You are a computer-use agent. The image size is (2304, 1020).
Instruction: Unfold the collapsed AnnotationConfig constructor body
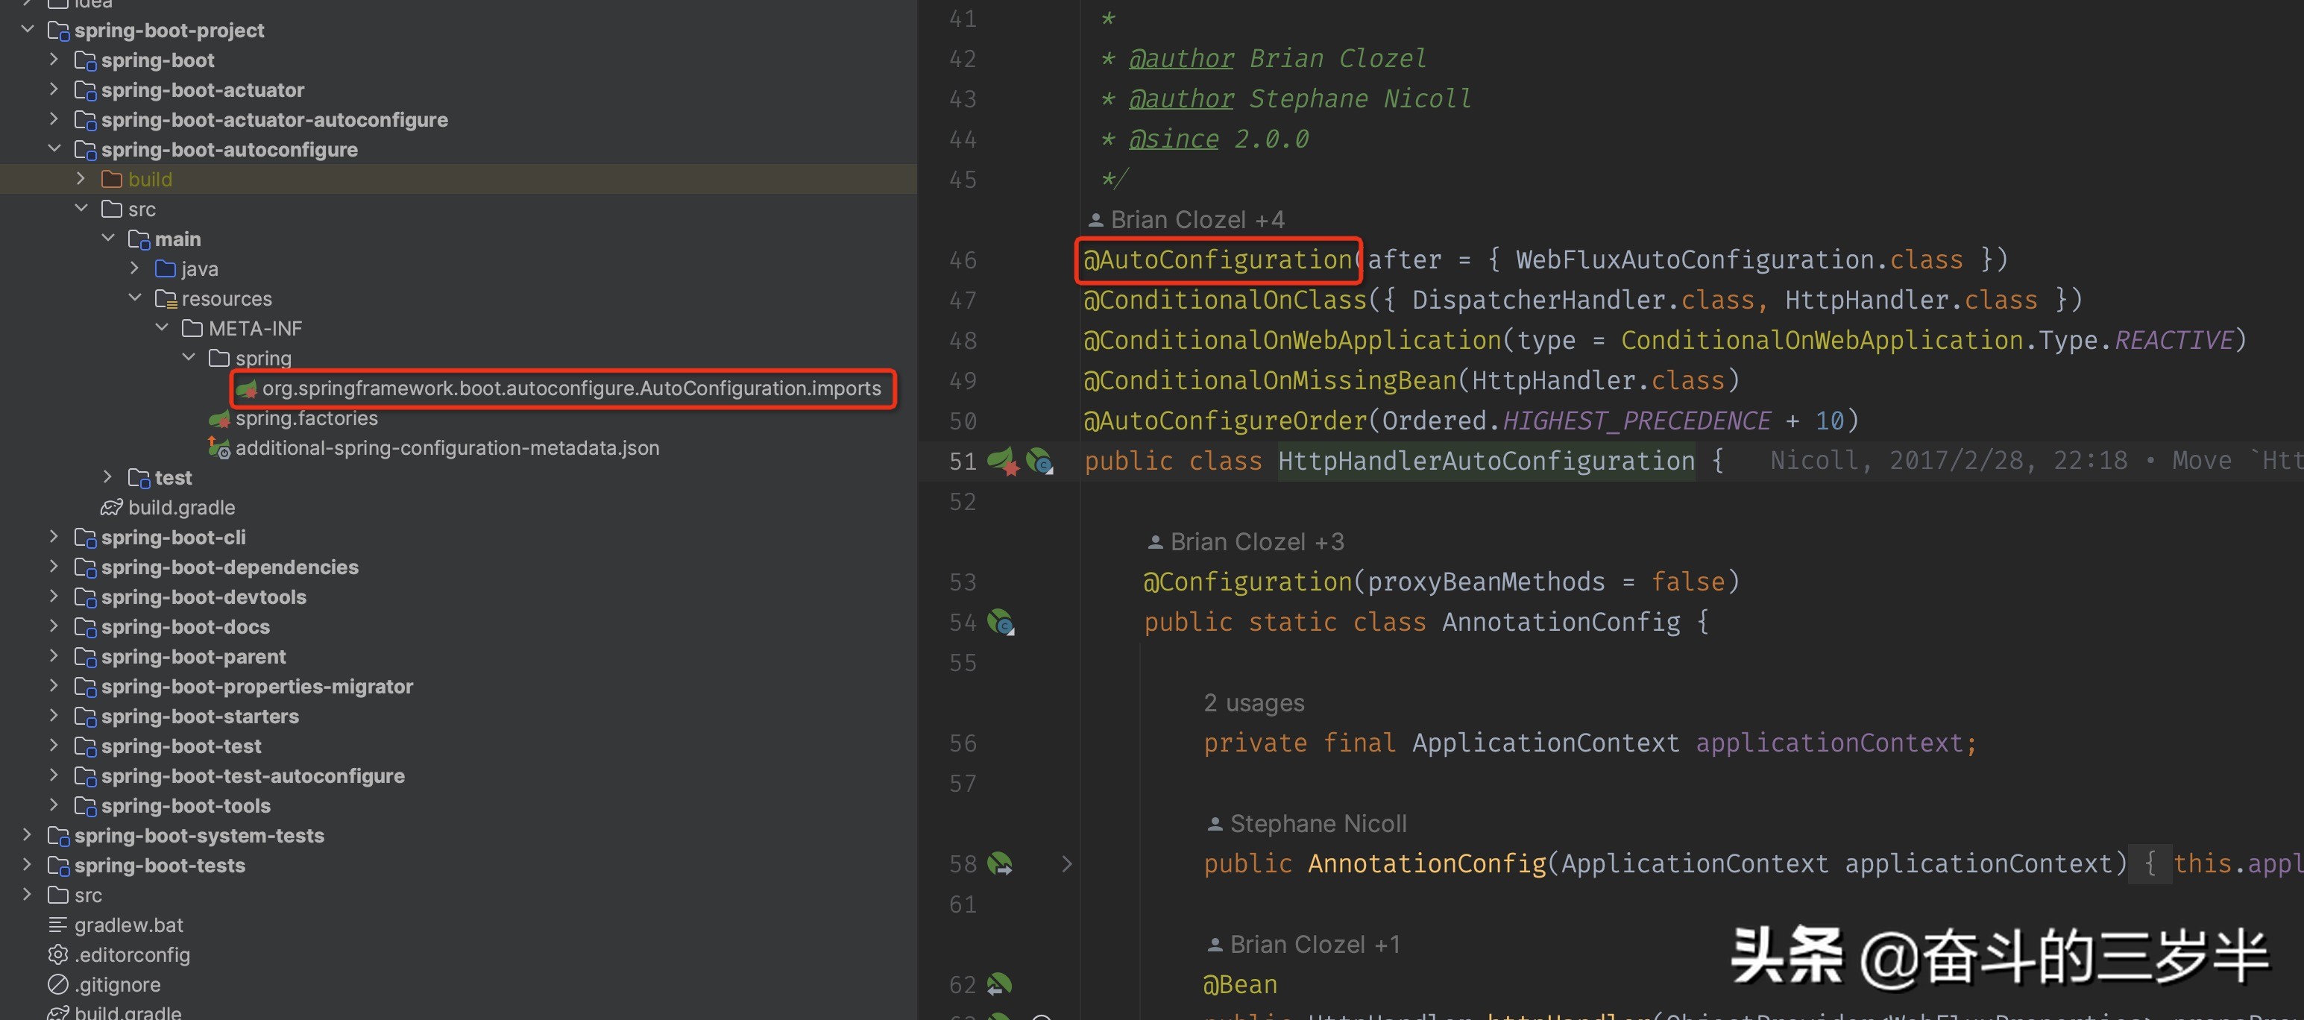pyautogui.click(x=1066, y=863)
